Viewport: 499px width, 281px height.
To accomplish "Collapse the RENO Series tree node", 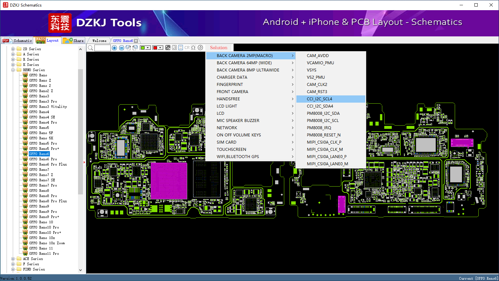I will coord(13,70).
